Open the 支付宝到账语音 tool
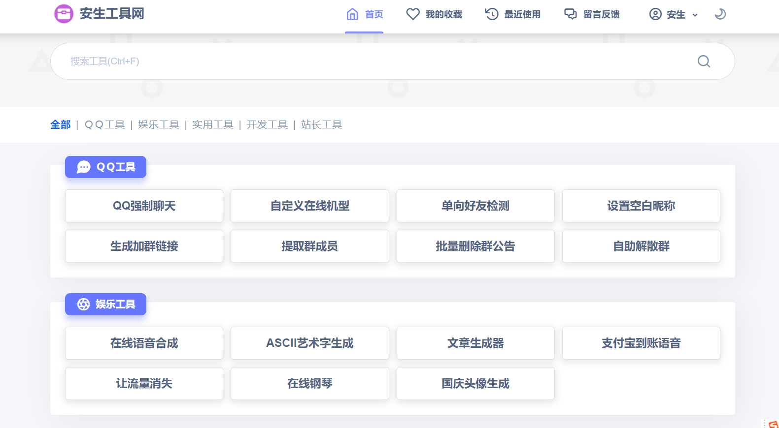This screenshot has height=428, width=779. pyautogui.click(x=641, y=343)
